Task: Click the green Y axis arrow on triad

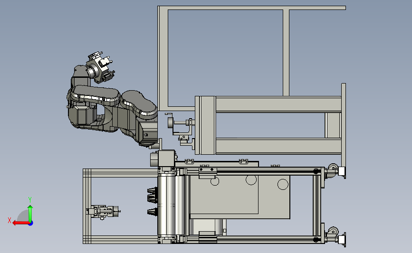Action: (x=30, y=213)
